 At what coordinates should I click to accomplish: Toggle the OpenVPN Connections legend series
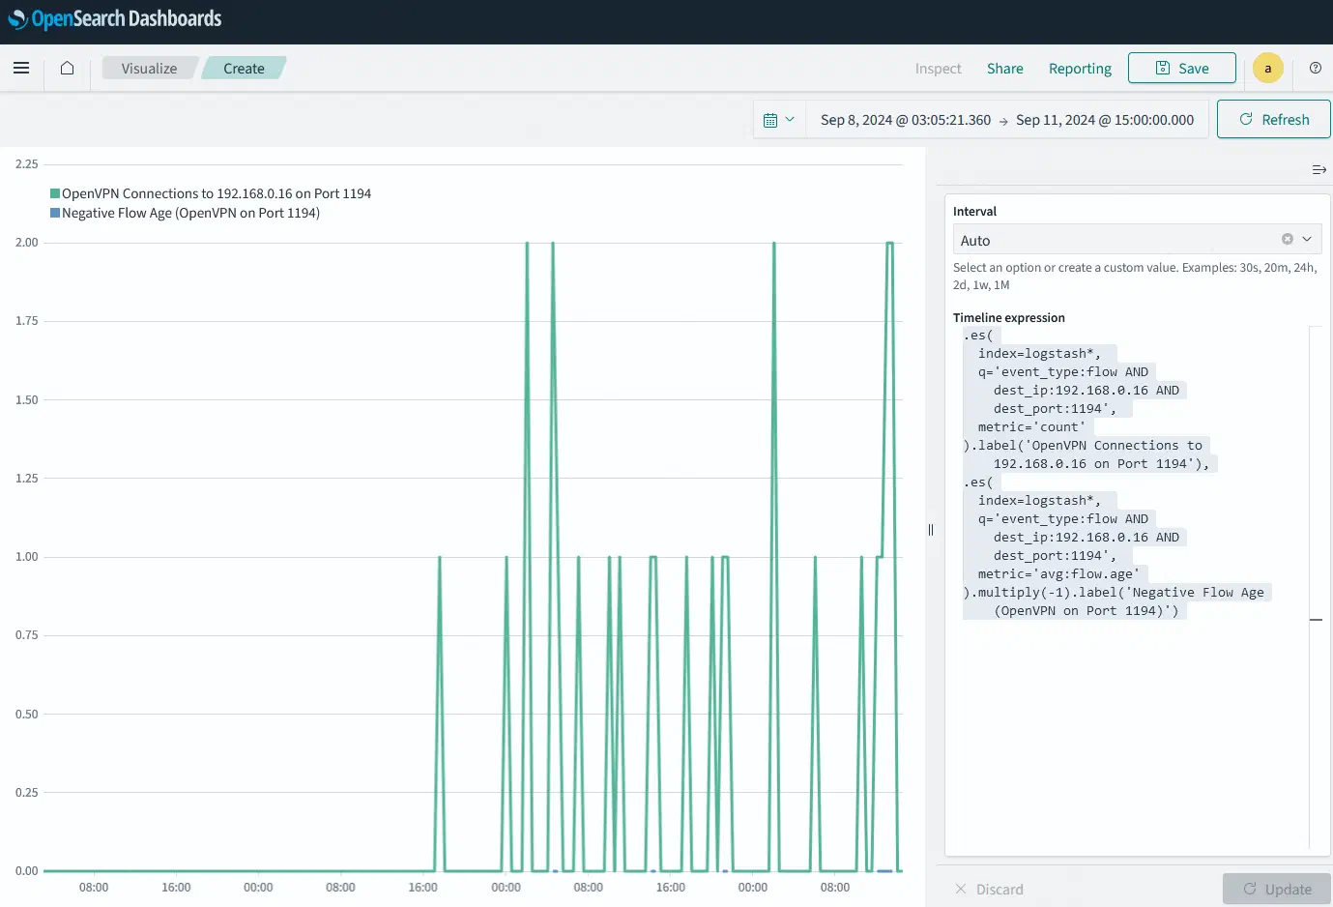211,193
